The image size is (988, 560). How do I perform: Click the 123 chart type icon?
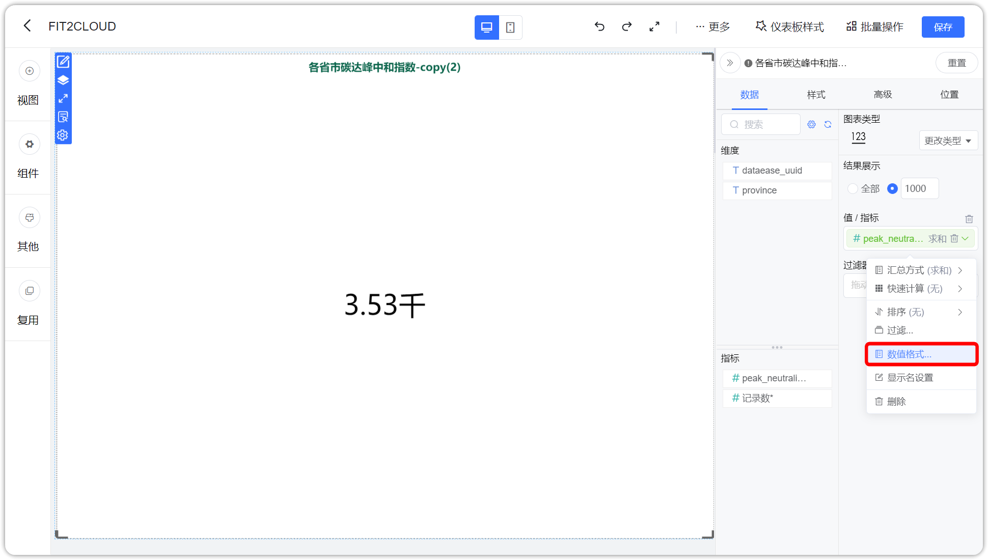859,137
